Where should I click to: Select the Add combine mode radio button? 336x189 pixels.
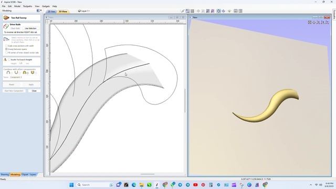click(x=12, y=73)
